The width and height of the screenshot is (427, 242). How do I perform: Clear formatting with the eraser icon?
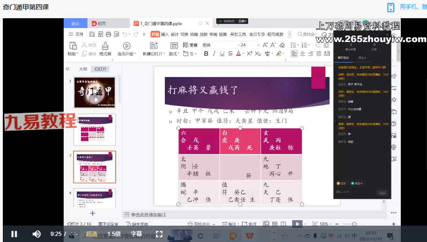coord(282,45)
